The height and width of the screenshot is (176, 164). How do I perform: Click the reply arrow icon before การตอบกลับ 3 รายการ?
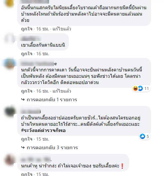[23, 148]
